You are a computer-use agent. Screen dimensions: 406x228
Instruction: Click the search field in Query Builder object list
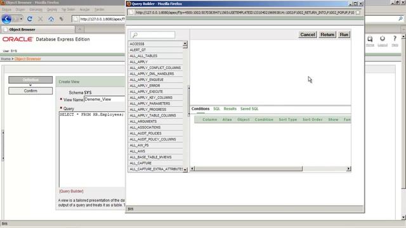coord(152,35)
